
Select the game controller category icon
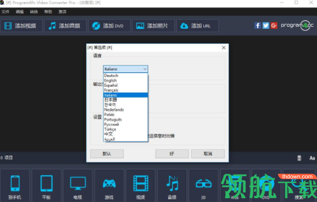pyautogui.click(x=109, y=183)
